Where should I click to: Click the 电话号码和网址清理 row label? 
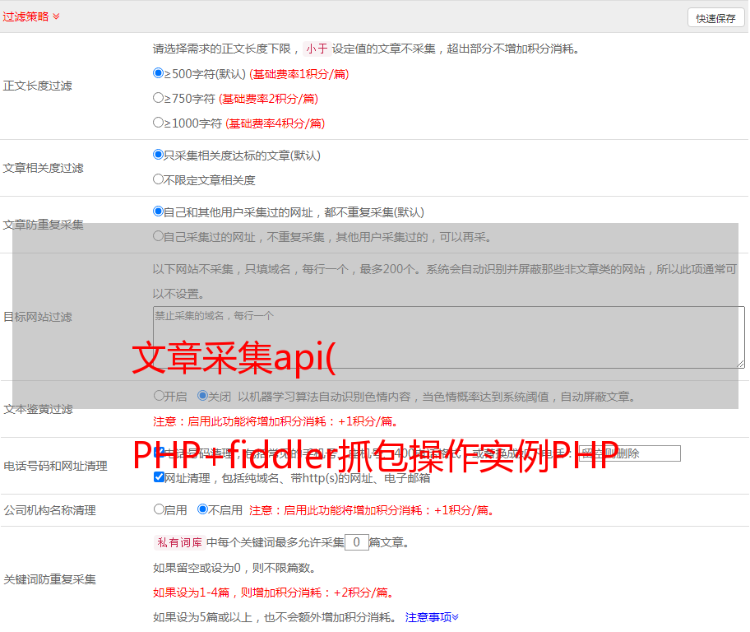[x=55, y=466]
